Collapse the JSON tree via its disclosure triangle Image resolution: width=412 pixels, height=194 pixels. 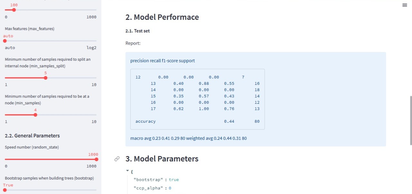127,171
